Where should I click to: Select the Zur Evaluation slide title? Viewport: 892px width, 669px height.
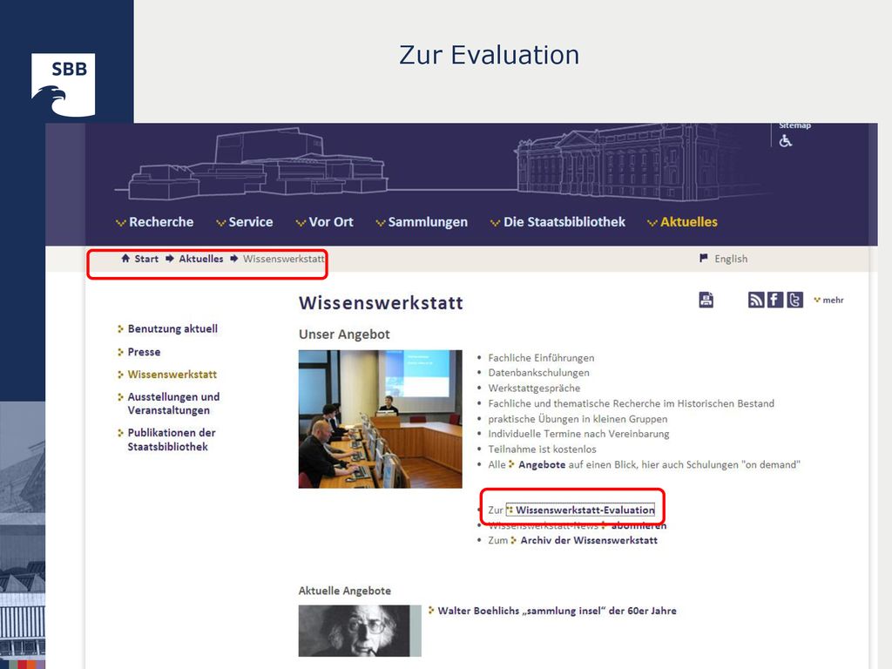tap(490, 55)
